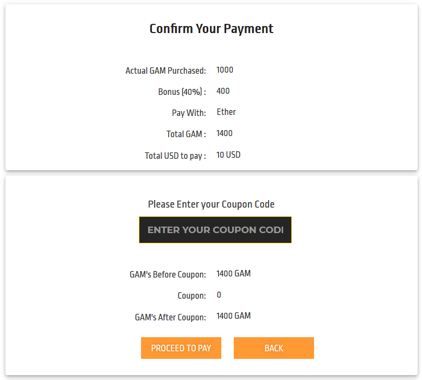
Task: Click the coupon code input field
Action: [x=215, y=230]
